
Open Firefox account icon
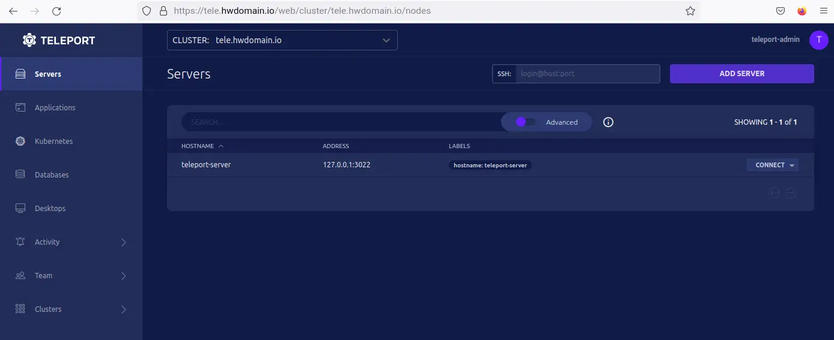802,11
